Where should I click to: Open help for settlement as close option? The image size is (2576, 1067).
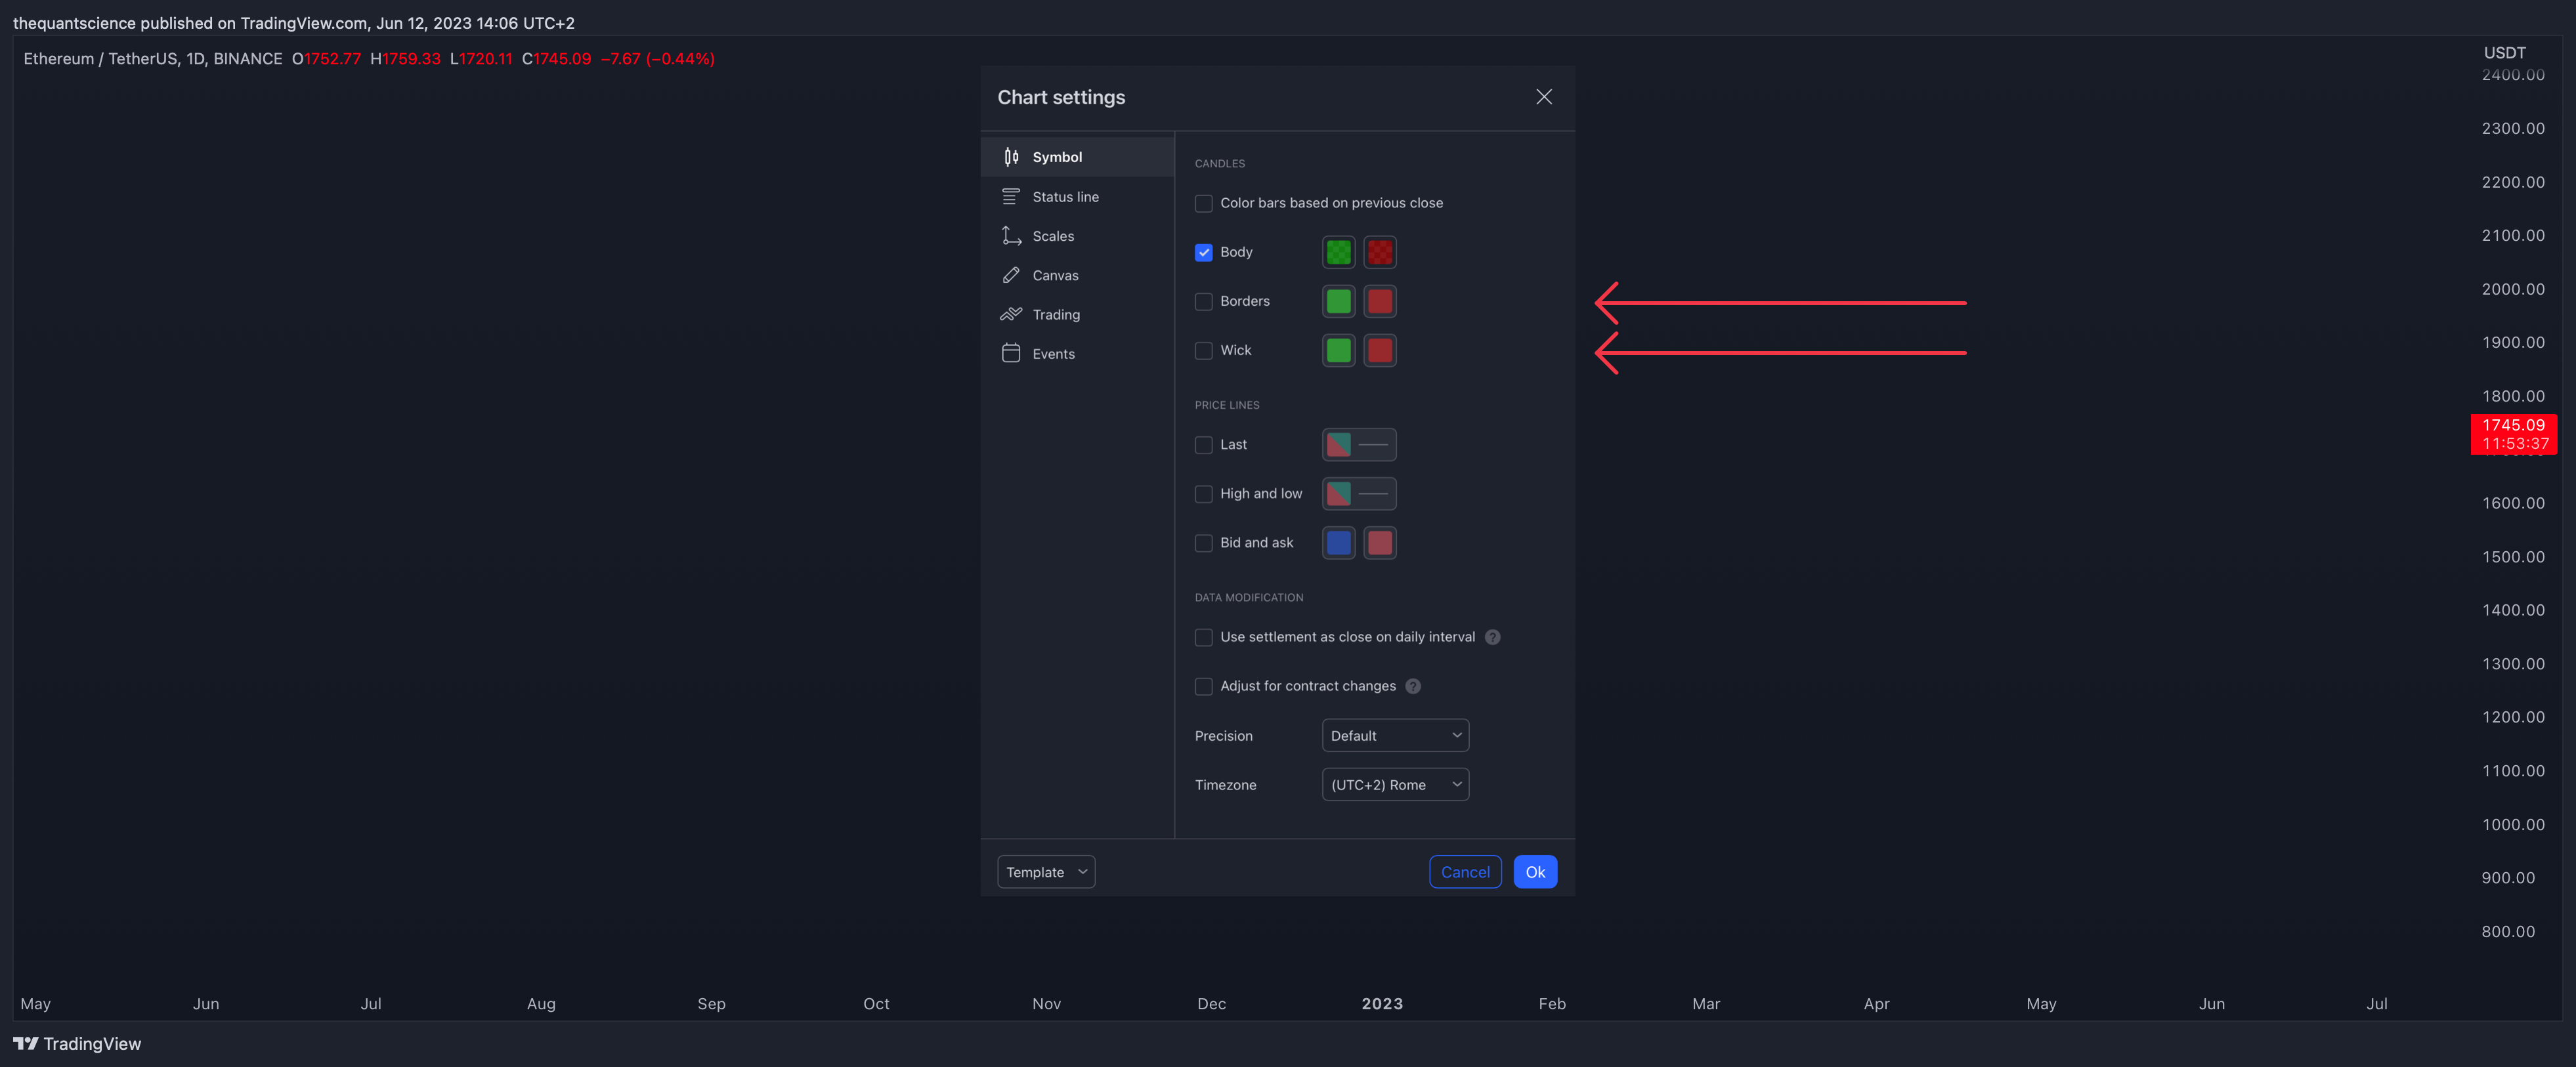[x=1492, y=637]
